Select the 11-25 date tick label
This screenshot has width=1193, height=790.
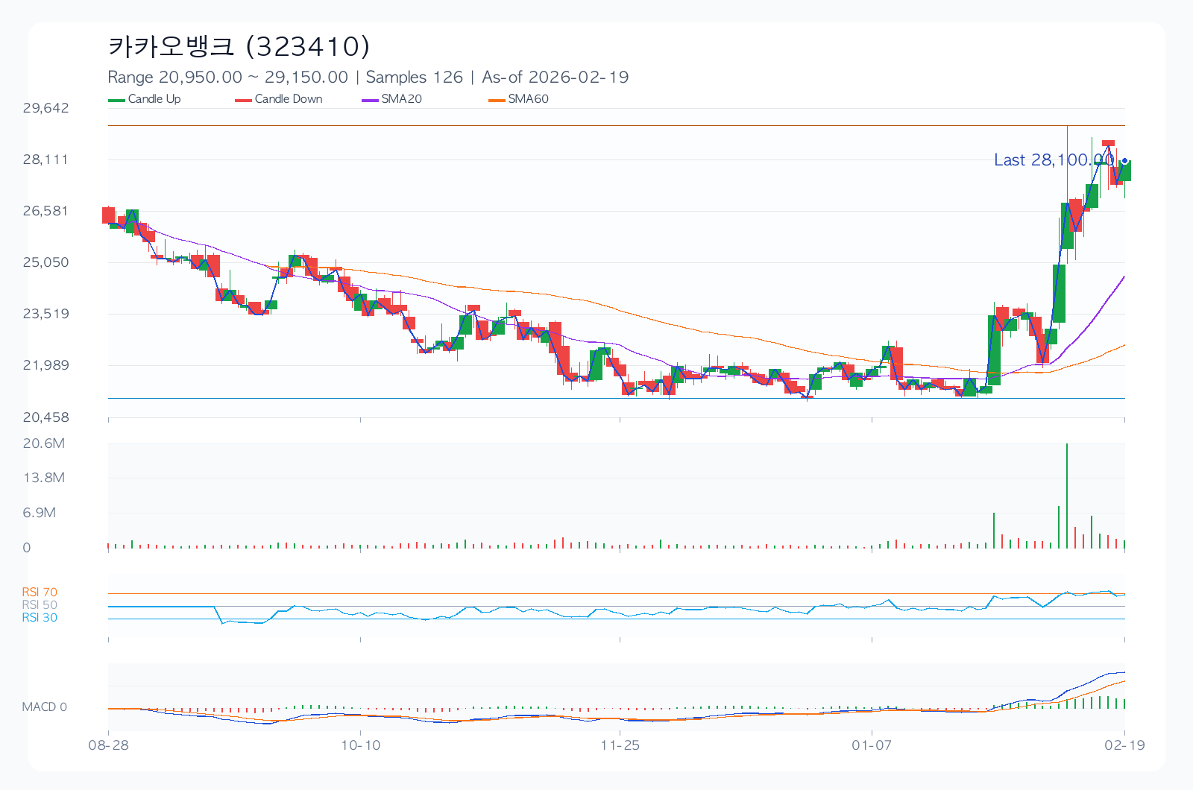click(620, 745)
